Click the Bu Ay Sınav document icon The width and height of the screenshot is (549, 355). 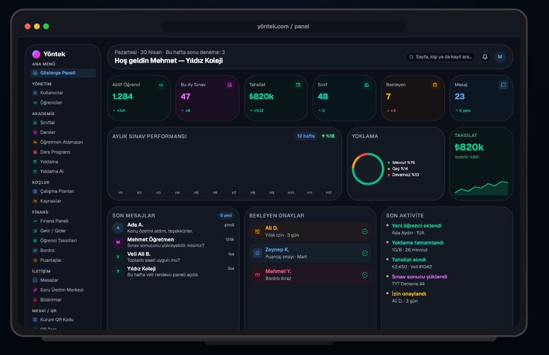coord(229,85)
